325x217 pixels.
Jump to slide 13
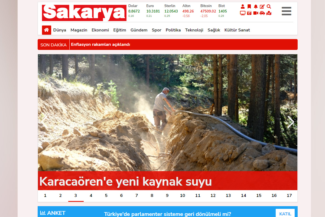(228, 196)
